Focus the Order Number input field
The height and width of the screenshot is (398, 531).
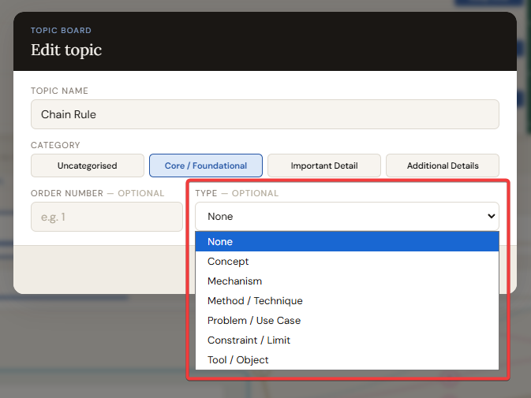pos(107,217)
